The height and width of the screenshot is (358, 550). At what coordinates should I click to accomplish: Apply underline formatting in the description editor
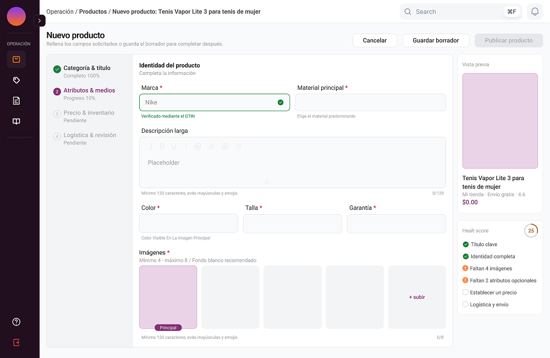click(174, 147)
